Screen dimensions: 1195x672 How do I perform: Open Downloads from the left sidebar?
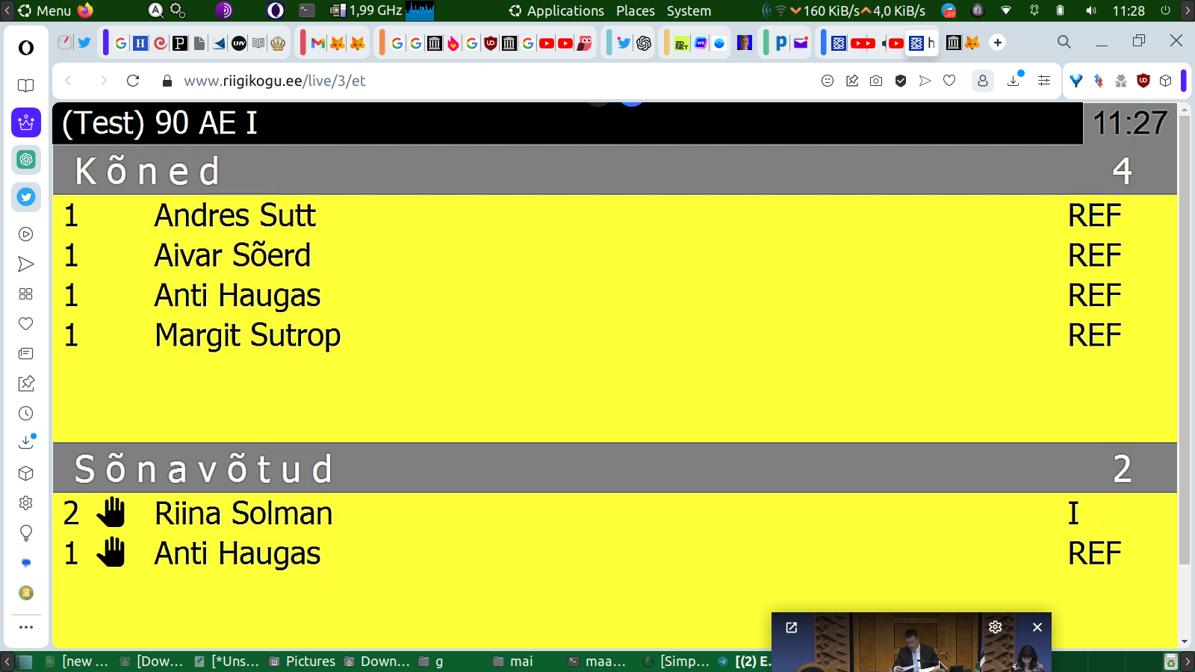click(26, 442)
